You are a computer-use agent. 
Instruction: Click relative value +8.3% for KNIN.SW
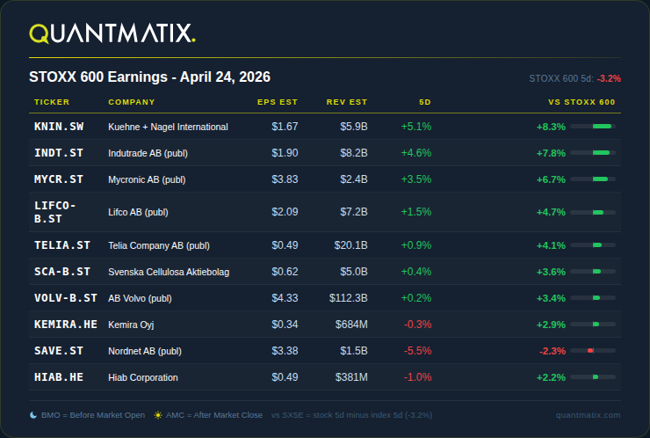coord(551,127)
